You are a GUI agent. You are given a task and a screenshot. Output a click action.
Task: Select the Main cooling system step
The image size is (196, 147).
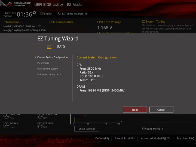click(47, 69)
